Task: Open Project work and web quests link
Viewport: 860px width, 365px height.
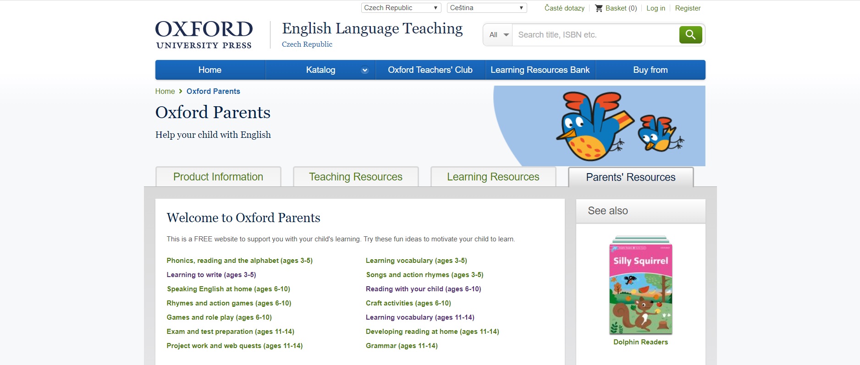Action: pyautogui.click(x=235, y=346)
